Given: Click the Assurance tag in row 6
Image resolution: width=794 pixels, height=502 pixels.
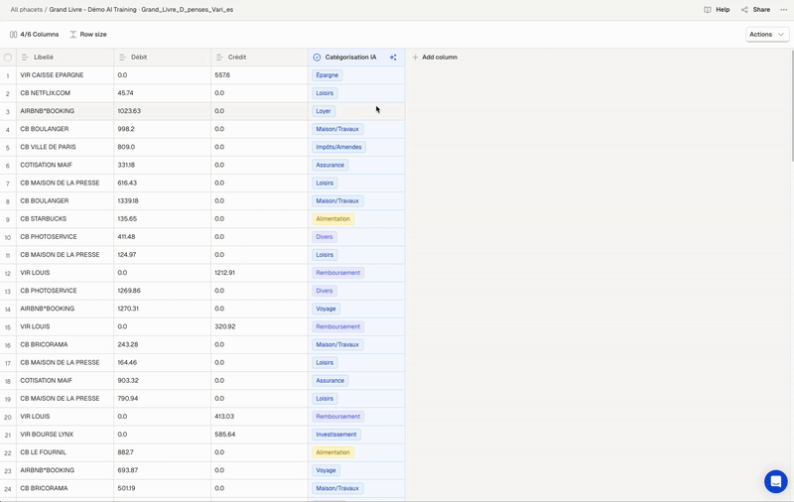Looking at the screenshot, I should pos(331,165).
